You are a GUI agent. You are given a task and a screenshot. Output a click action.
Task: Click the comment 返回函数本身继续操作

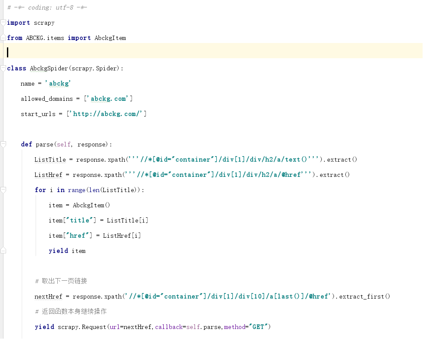coord(71,312)
